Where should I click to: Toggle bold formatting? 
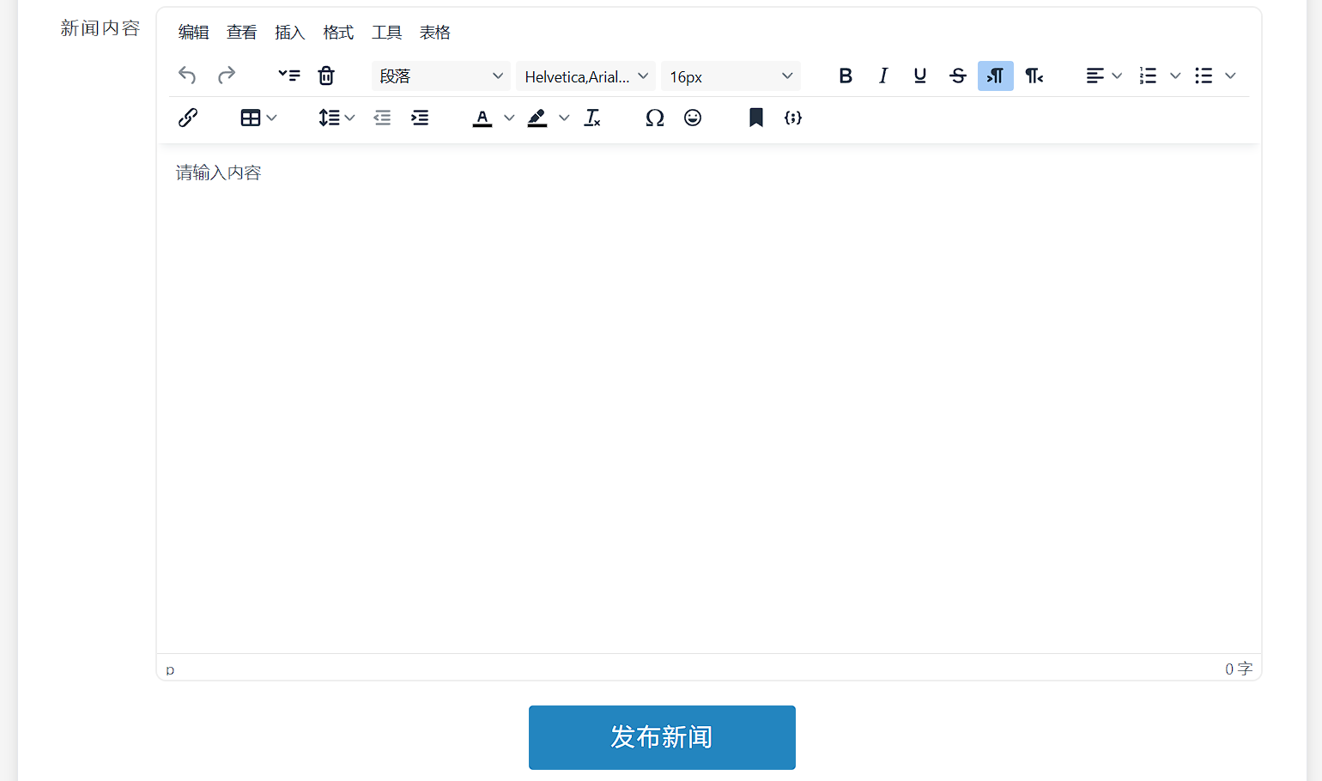tap(846, 76)
